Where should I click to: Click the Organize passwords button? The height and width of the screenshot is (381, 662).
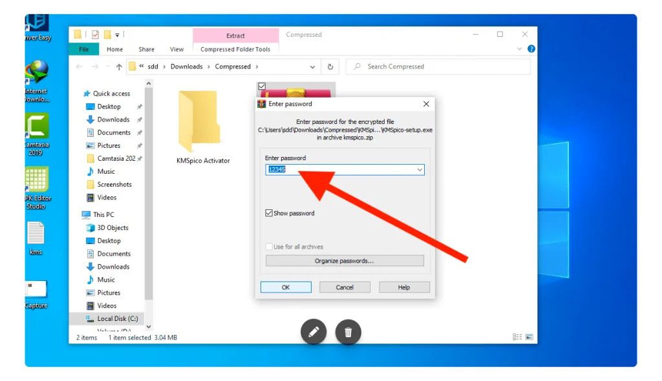pos(345,261)
